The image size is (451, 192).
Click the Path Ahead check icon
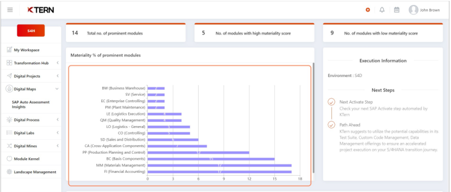[332, 125]
